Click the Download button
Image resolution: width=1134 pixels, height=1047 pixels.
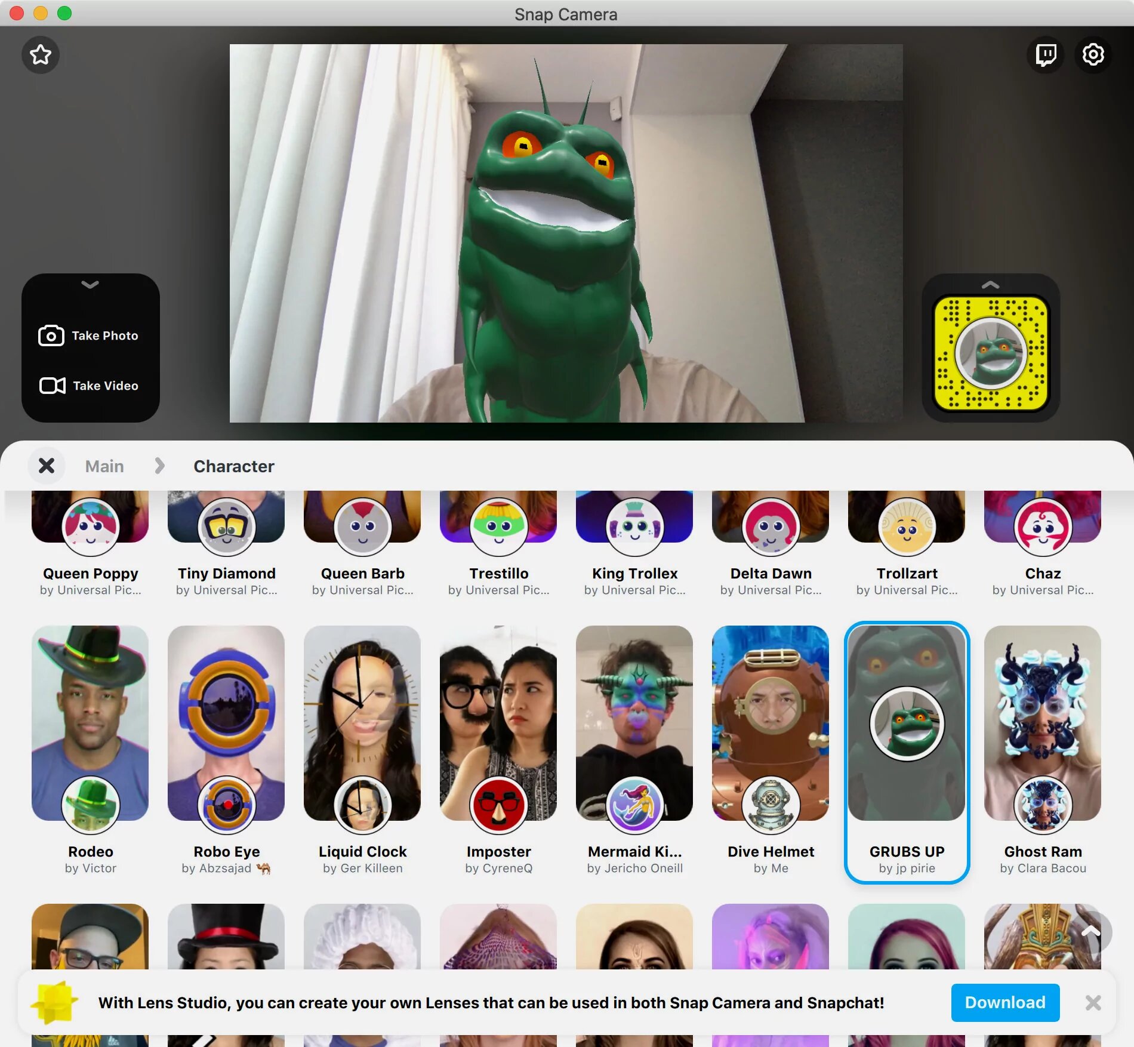tap(1005, 1002)
